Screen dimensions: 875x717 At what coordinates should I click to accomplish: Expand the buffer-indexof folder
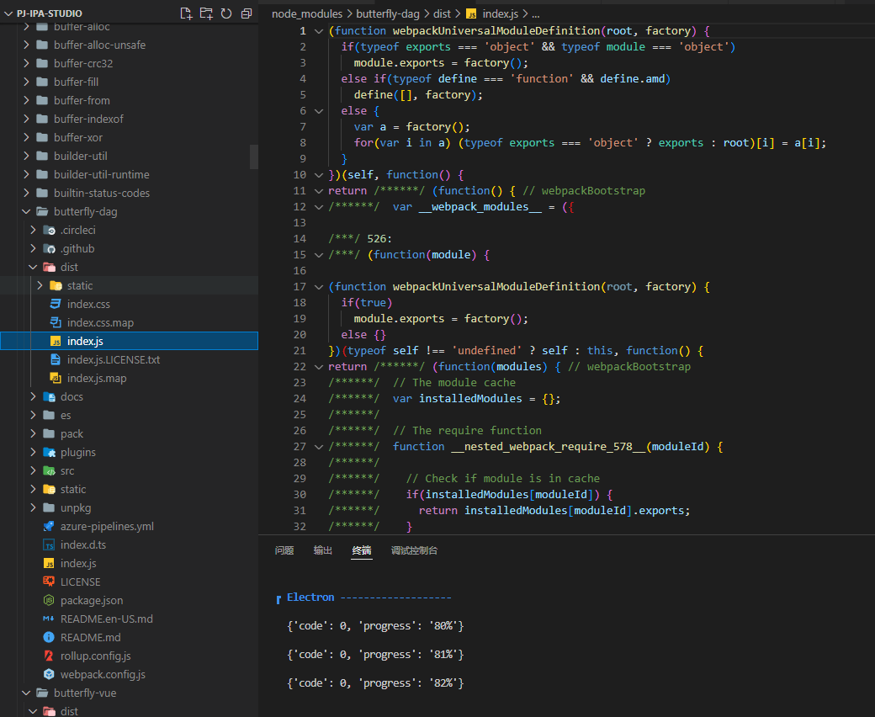pyautogui.click(x=26, y=119)
